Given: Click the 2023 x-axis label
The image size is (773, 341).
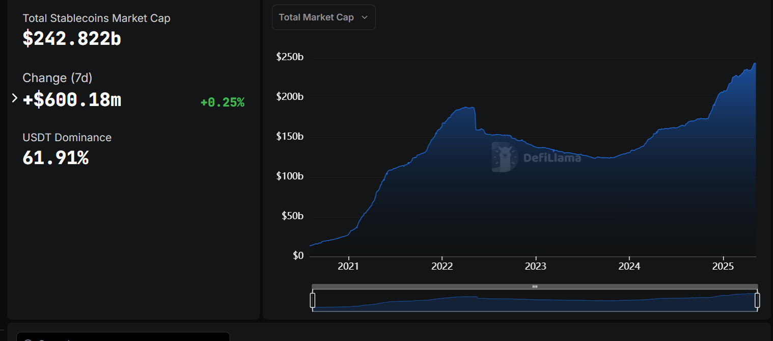Looking at the screenshot, I should pos(536,266).
